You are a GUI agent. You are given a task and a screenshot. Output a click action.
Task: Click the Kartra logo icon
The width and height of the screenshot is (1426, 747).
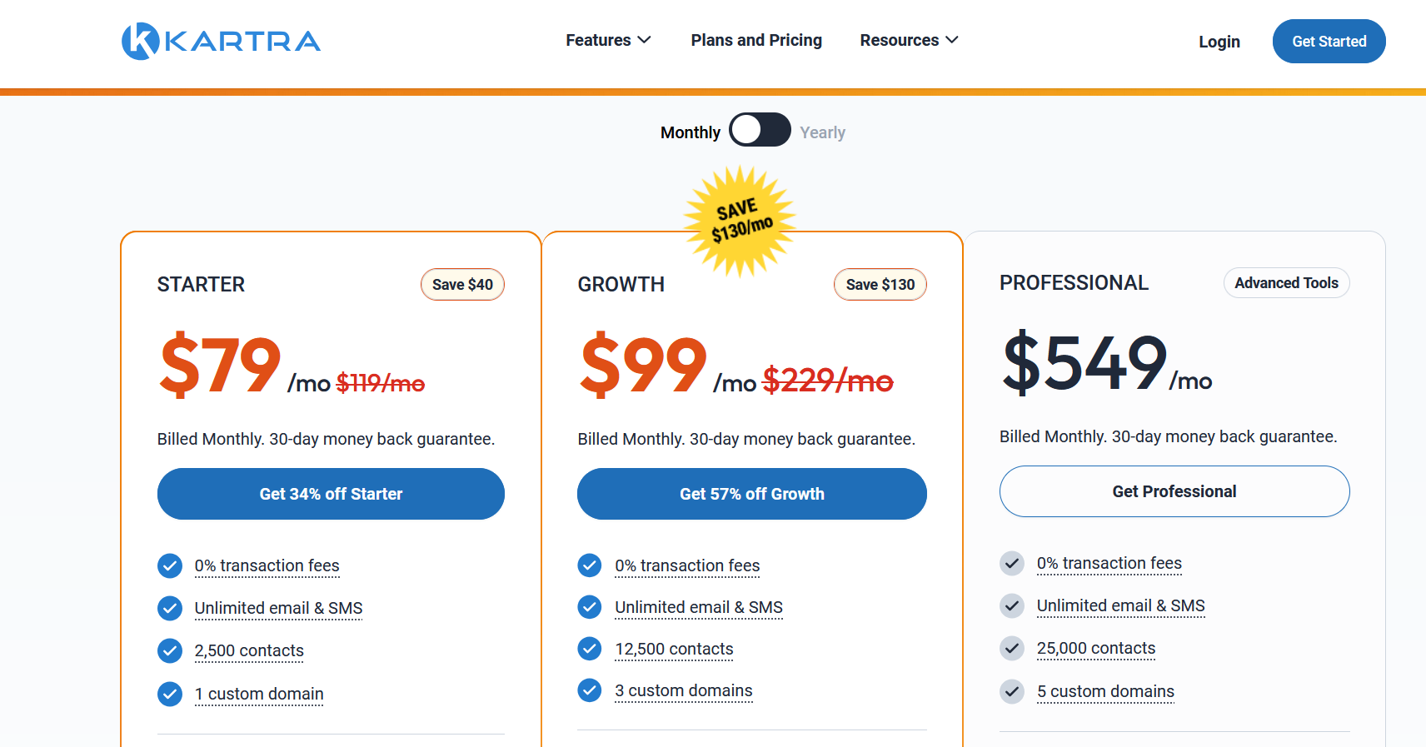tap(141, 41)
